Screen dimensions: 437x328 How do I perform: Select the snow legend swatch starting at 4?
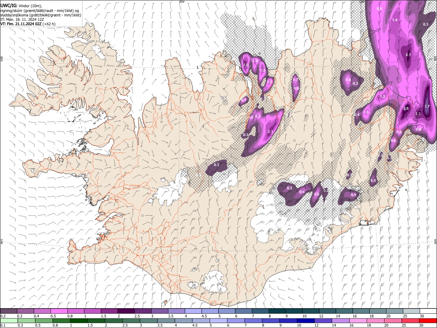[x=193, y=311]
